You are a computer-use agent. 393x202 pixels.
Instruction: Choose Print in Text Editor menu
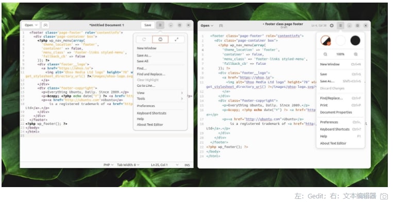(x=340, y=105)
